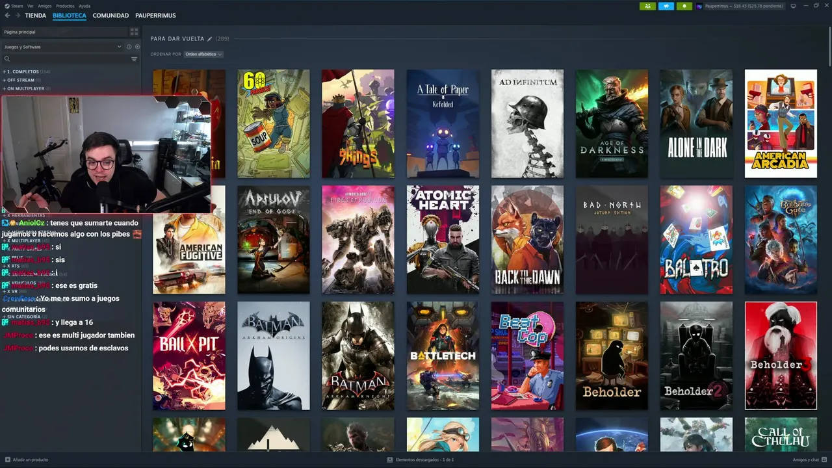
Task: Select the 60 Parsecs game cover
Action: coord(274,123)
